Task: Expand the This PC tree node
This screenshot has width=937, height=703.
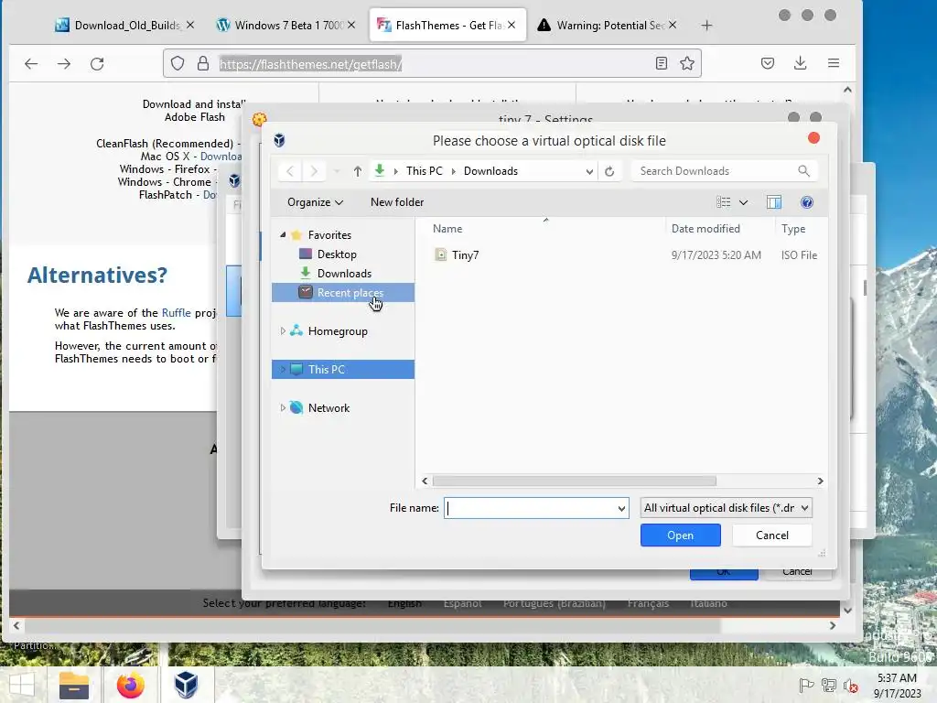Action: 283,370
